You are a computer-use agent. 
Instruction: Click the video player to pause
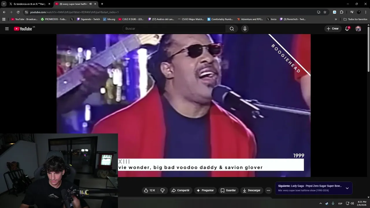[x=183, y=105]
